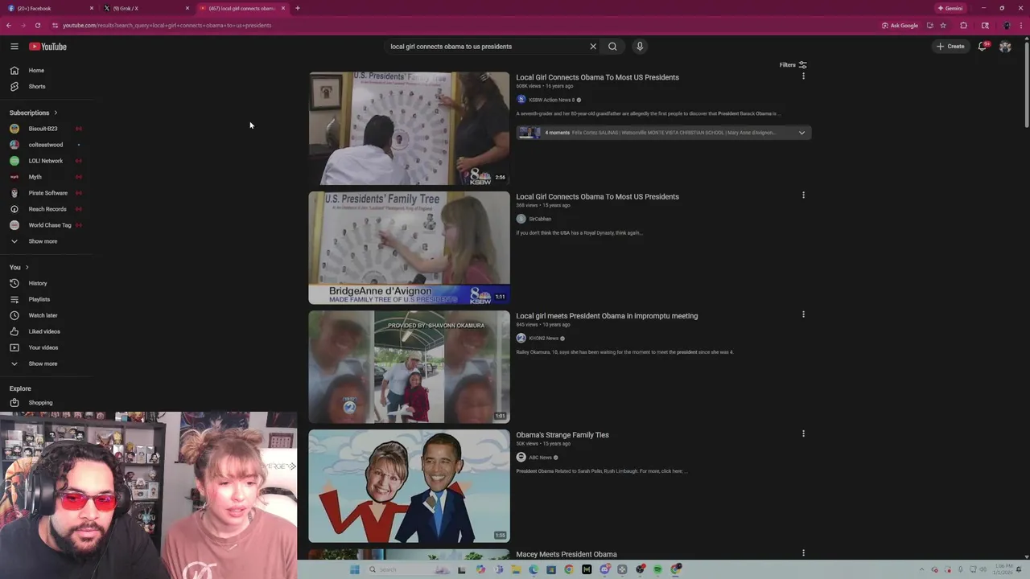Open search Filters
The width and height of the screenshot is (1030, 579).
click(x=793, y=65)
